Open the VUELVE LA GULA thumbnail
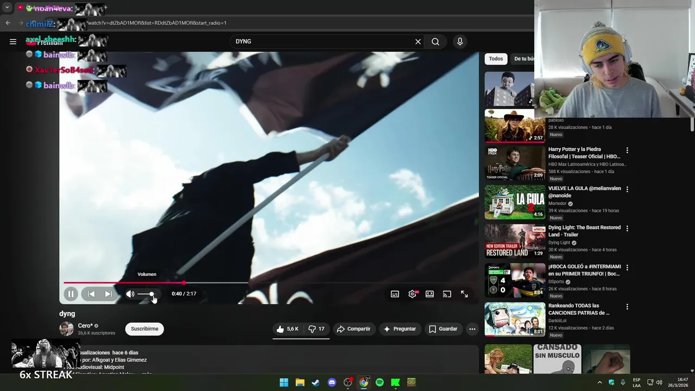This screenshot has width=695, height=391. coord(515,202)
